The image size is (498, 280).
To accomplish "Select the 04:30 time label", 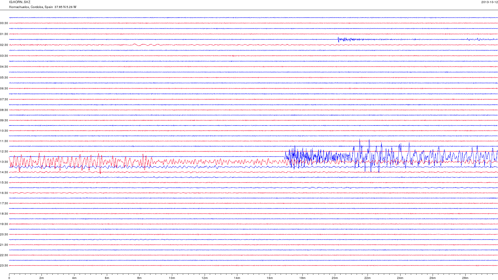I will 4,67.
